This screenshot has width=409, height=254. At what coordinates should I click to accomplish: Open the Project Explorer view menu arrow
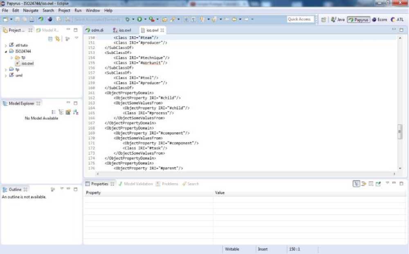coord(76,38)
